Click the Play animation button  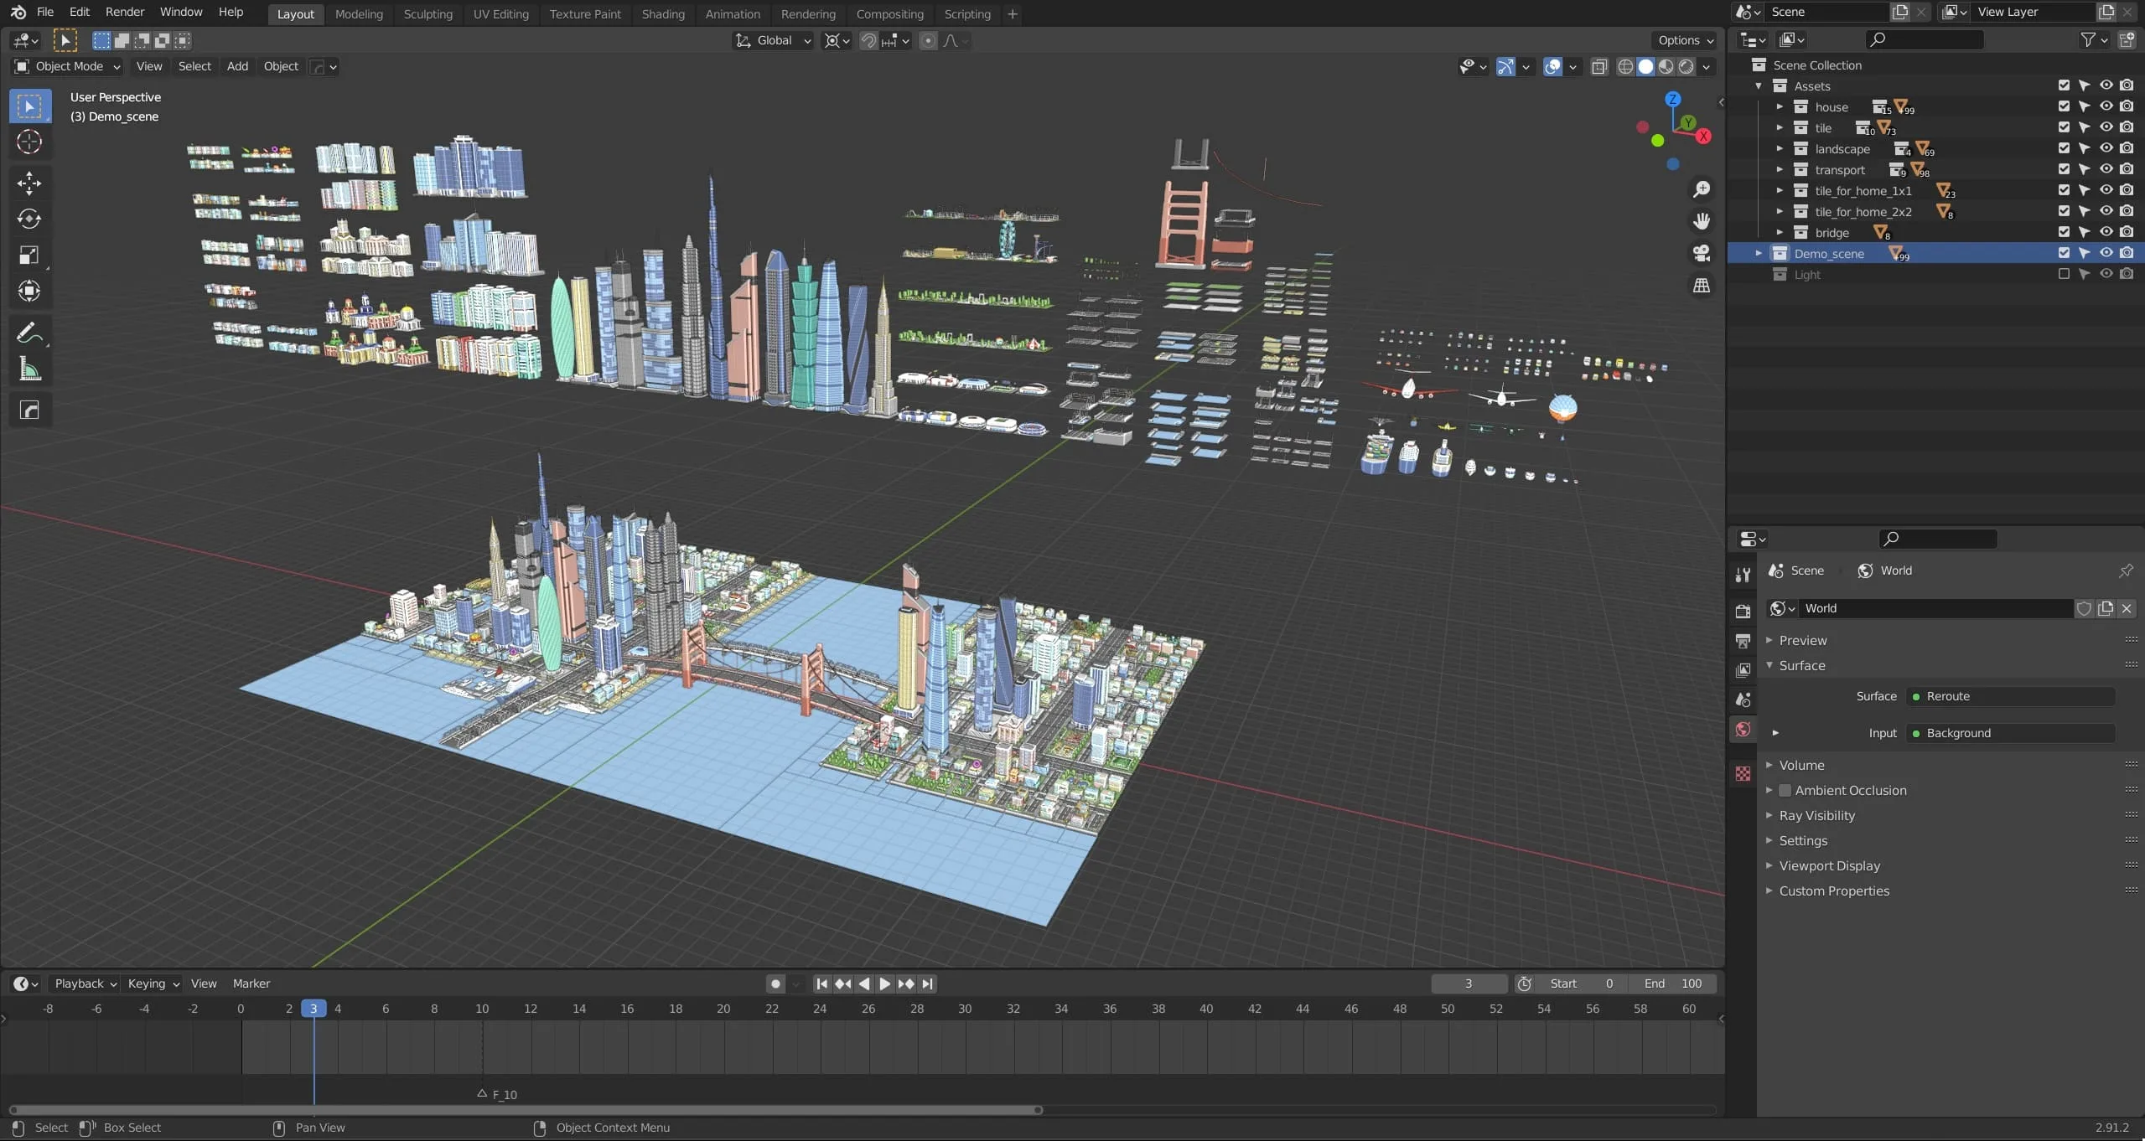tap(884, 984)
